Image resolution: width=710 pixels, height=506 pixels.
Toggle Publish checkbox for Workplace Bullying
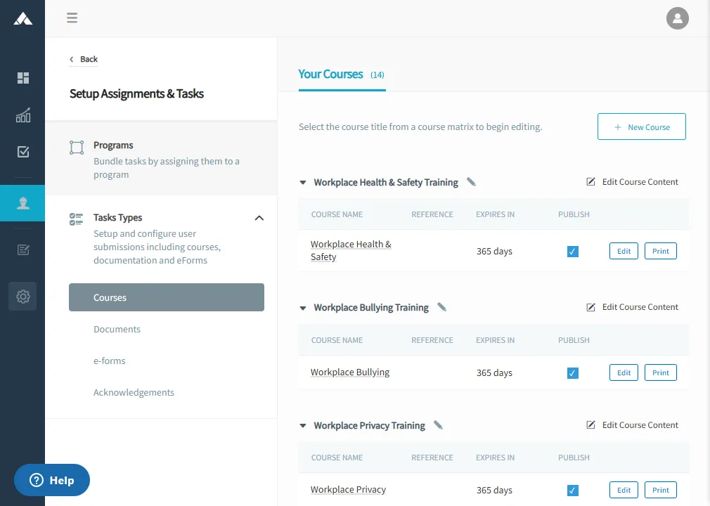coord(573,373)
